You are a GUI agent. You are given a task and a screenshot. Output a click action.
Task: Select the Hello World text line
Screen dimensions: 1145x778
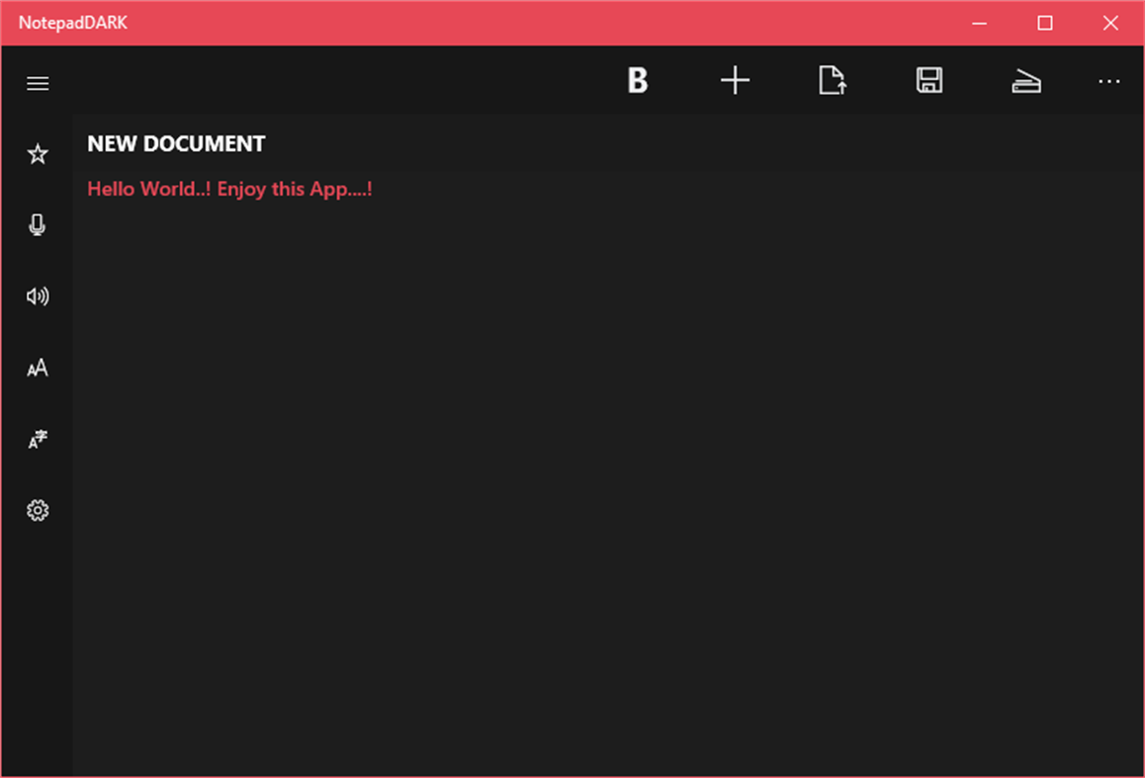tap(230, 189)
